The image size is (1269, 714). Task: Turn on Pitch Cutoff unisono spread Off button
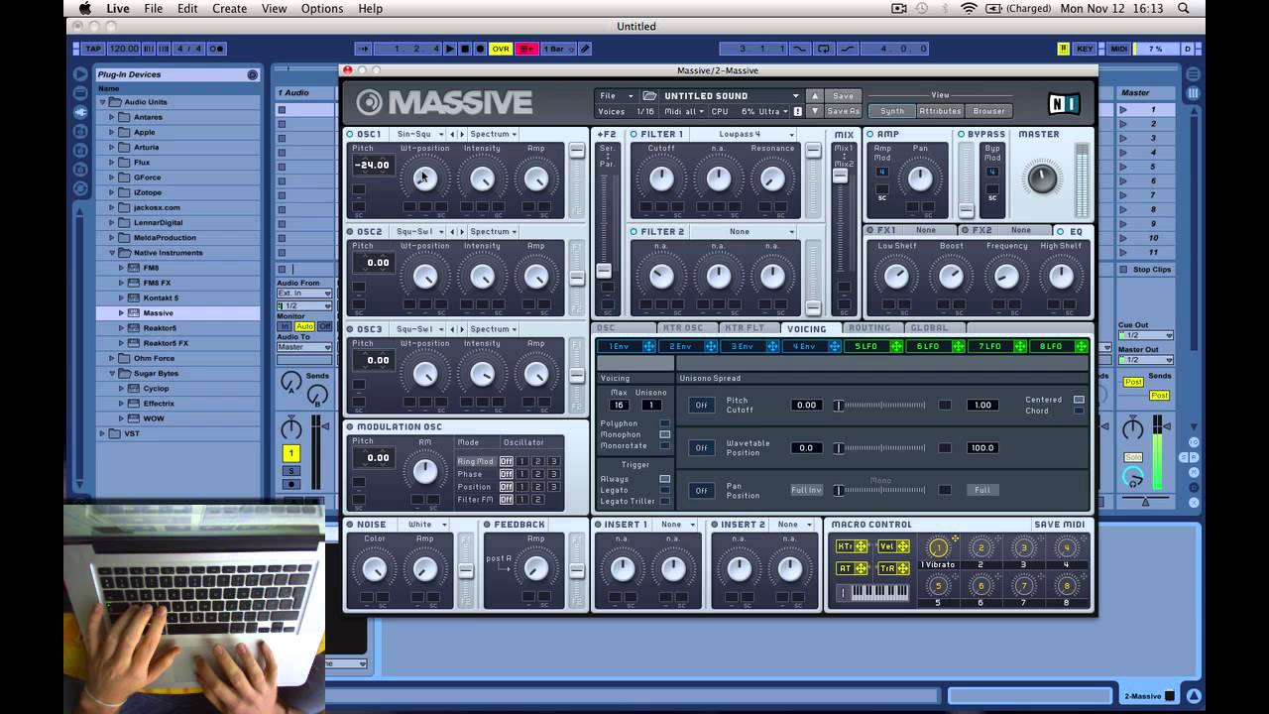tap(701, 406)
